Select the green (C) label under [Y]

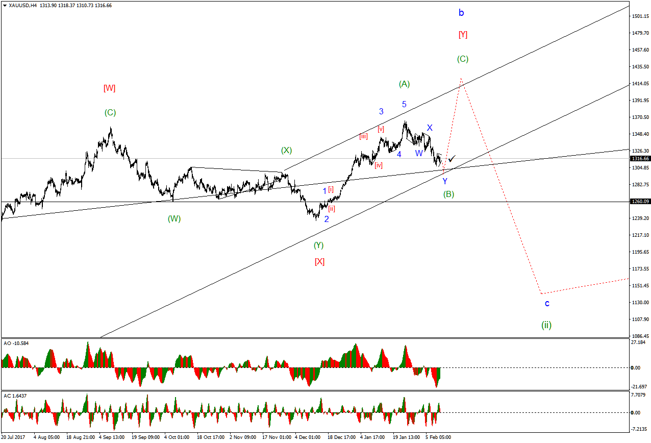pos(463,59)
